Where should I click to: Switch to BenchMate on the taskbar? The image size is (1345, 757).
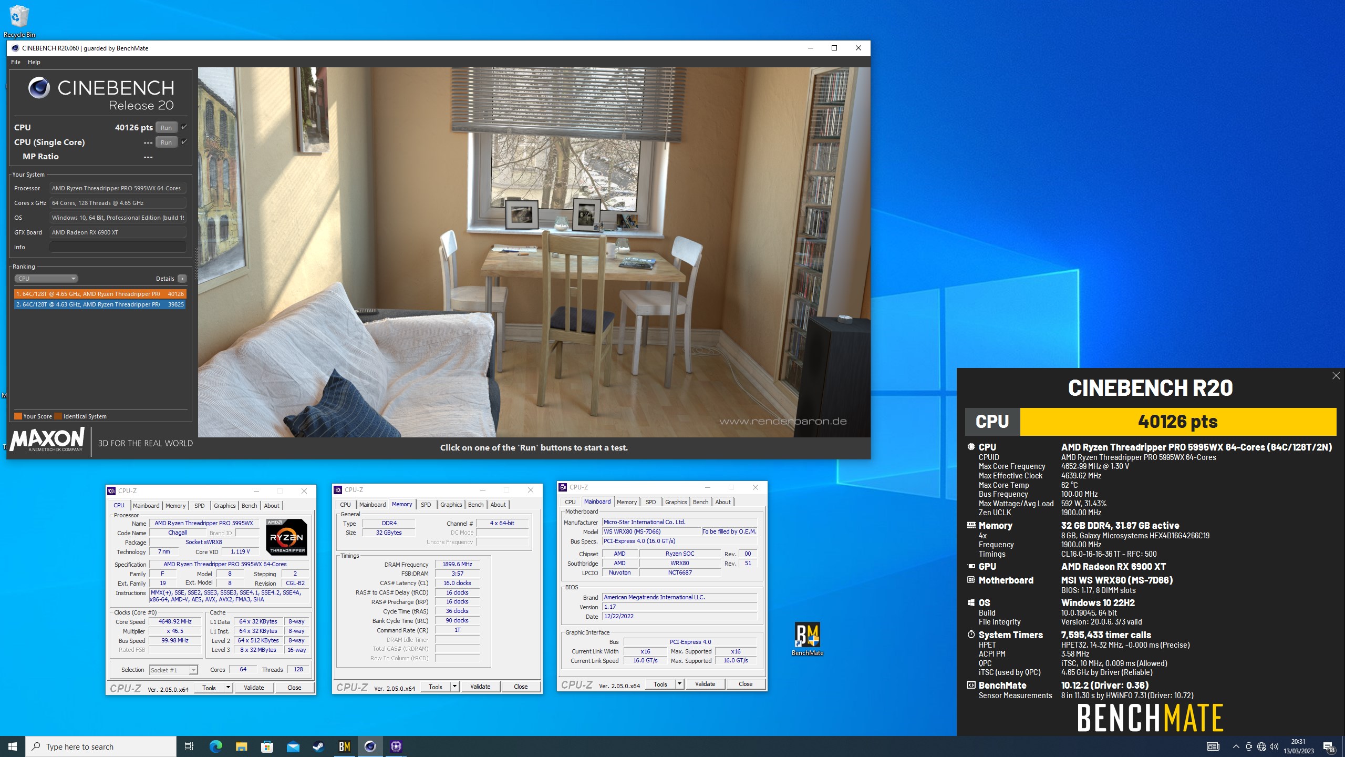pyautogui.click(x=344, y=746)
